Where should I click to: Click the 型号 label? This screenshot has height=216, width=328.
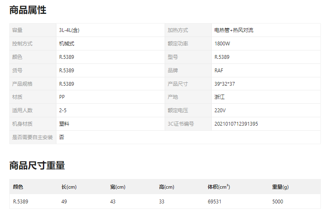(x=173, y=57)
